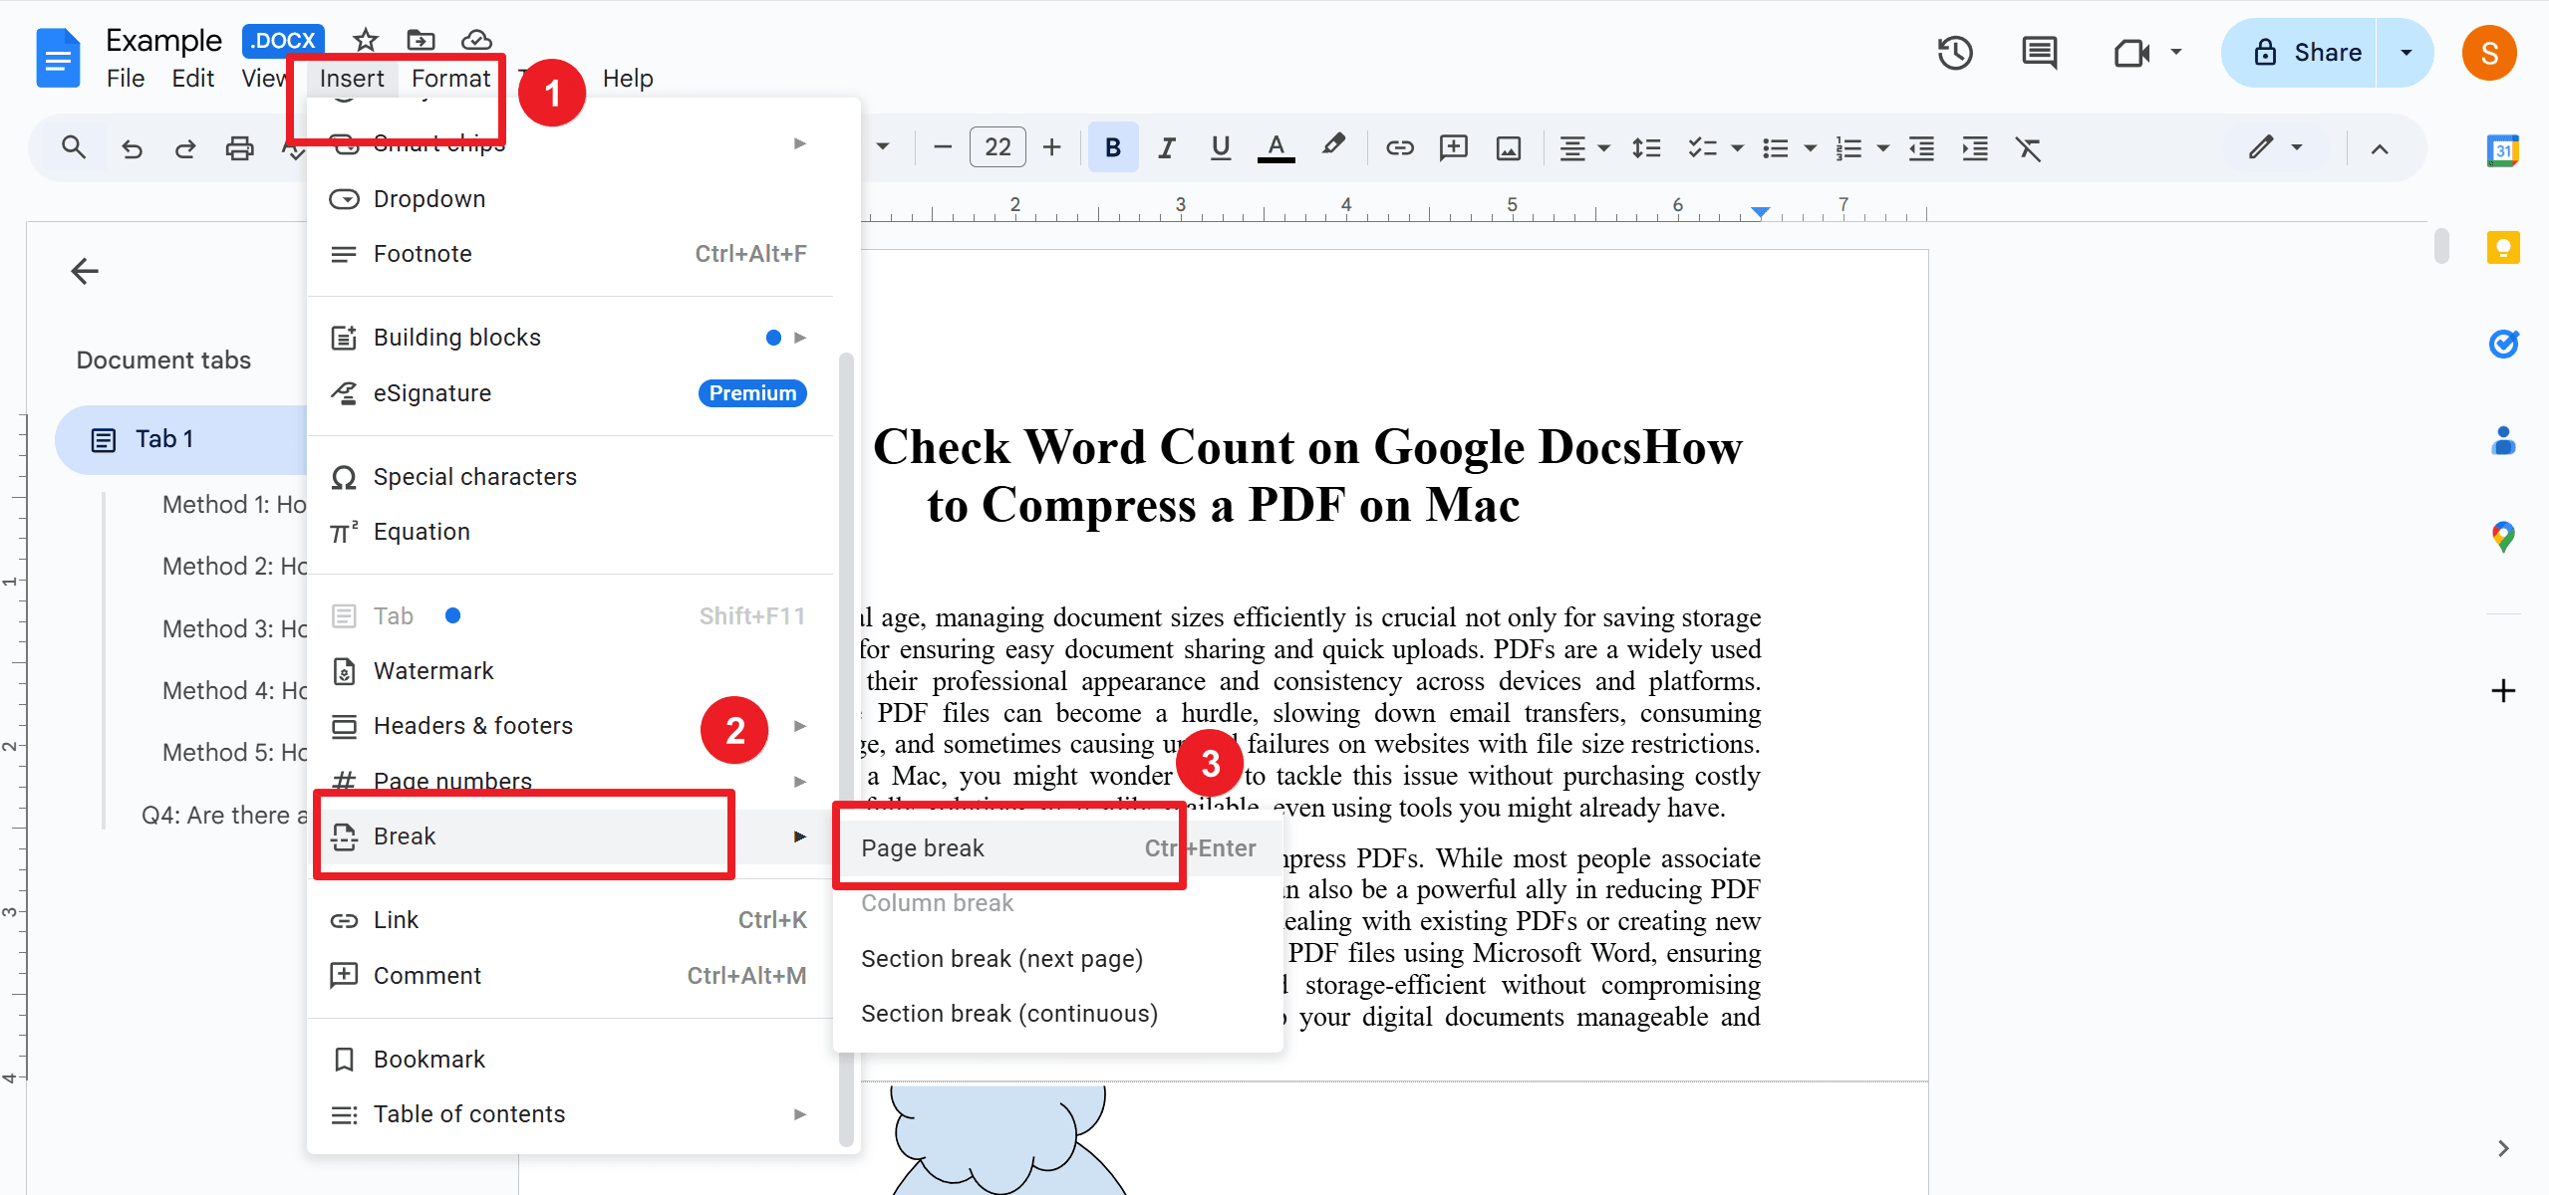Image resolution: width=2549 pixels, height=1195 pixels.
Task: Open the highlight color pen
Action: (1332, 146)
